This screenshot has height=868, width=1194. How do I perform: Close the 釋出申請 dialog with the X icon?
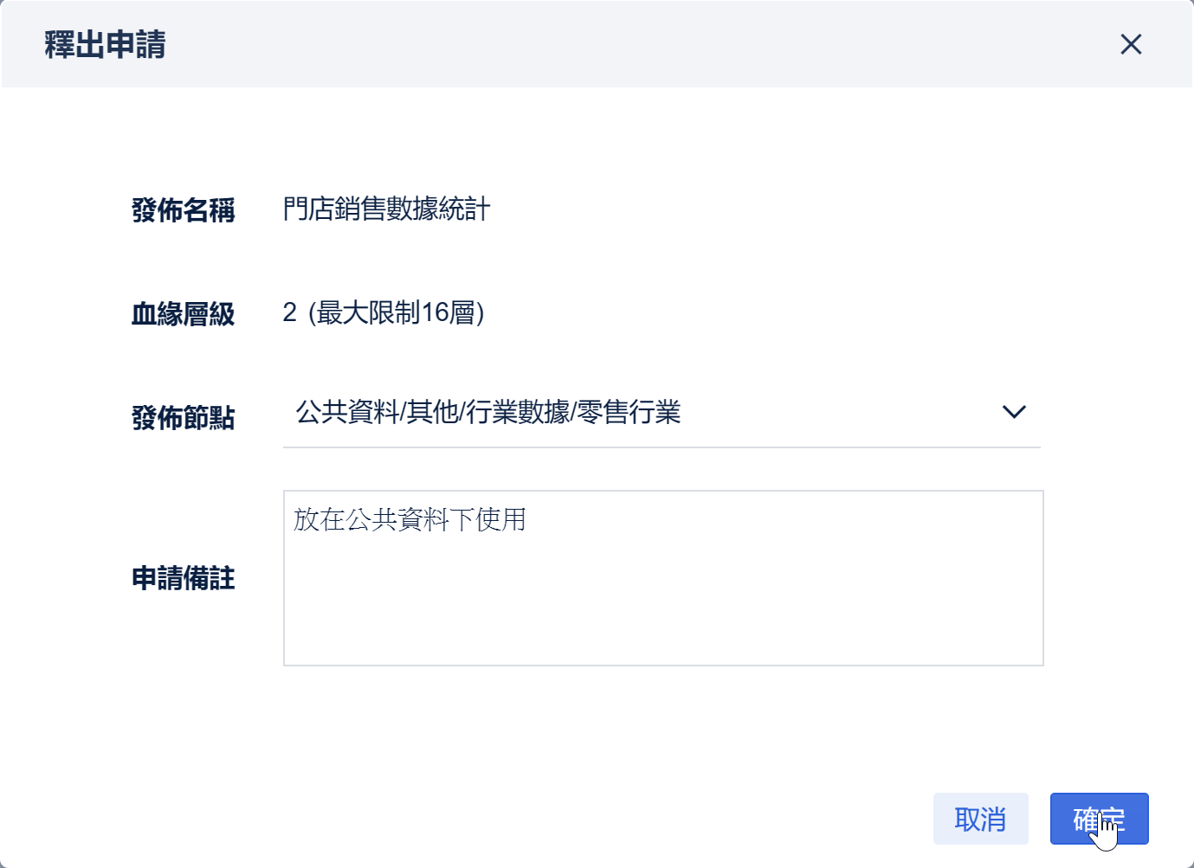tap(1131, 44)
